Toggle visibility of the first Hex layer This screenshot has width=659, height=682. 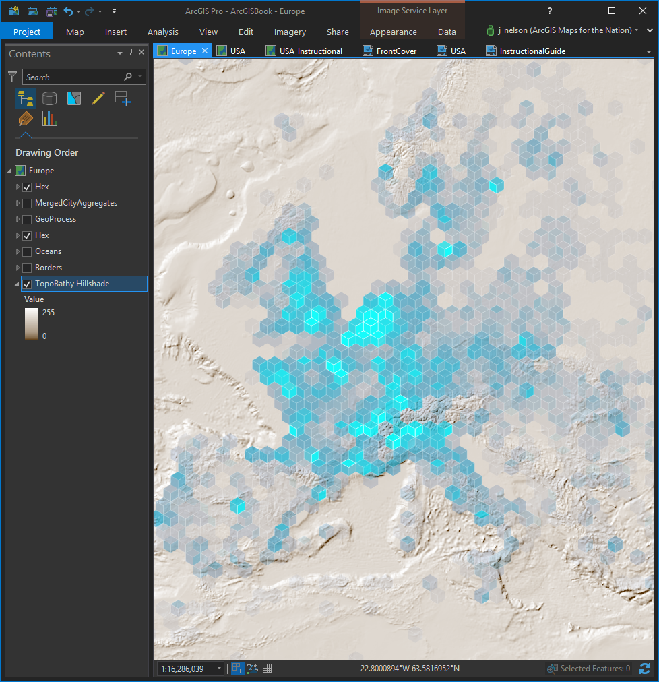(x=27, y=187)
